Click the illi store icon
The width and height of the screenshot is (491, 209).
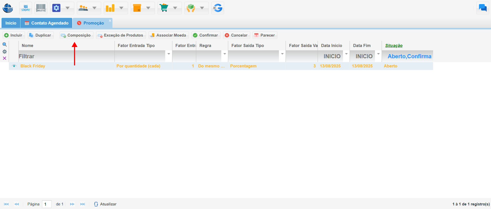26,8
